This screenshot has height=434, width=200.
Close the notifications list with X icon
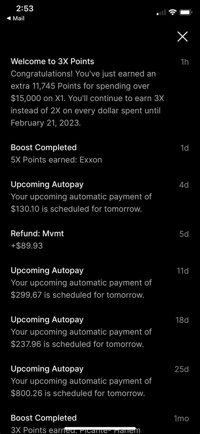[183, 36]
